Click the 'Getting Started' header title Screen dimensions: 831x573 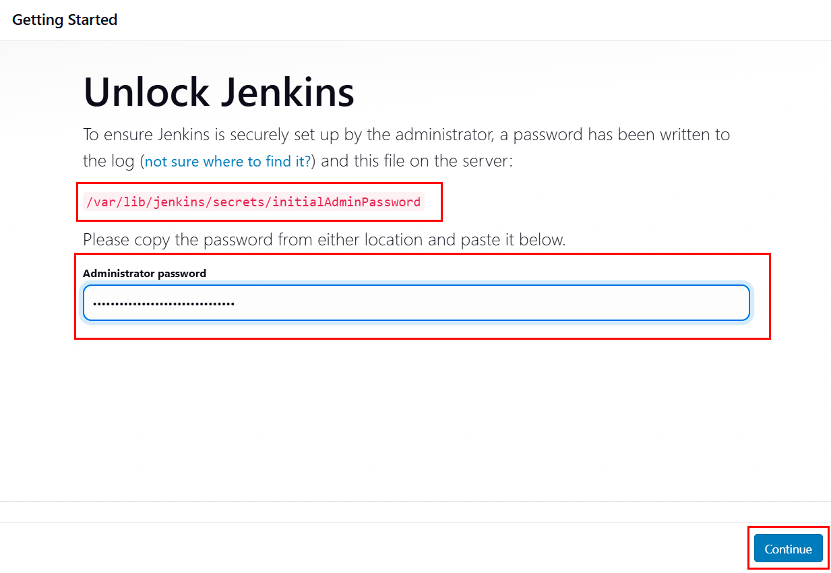65,20
